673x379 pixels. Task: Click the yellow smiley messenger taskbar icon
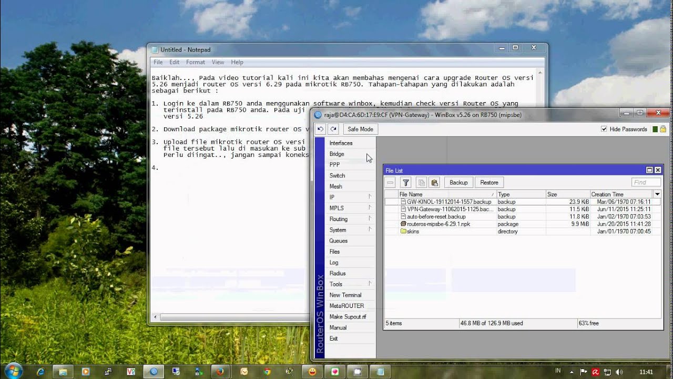pos(312,372)
